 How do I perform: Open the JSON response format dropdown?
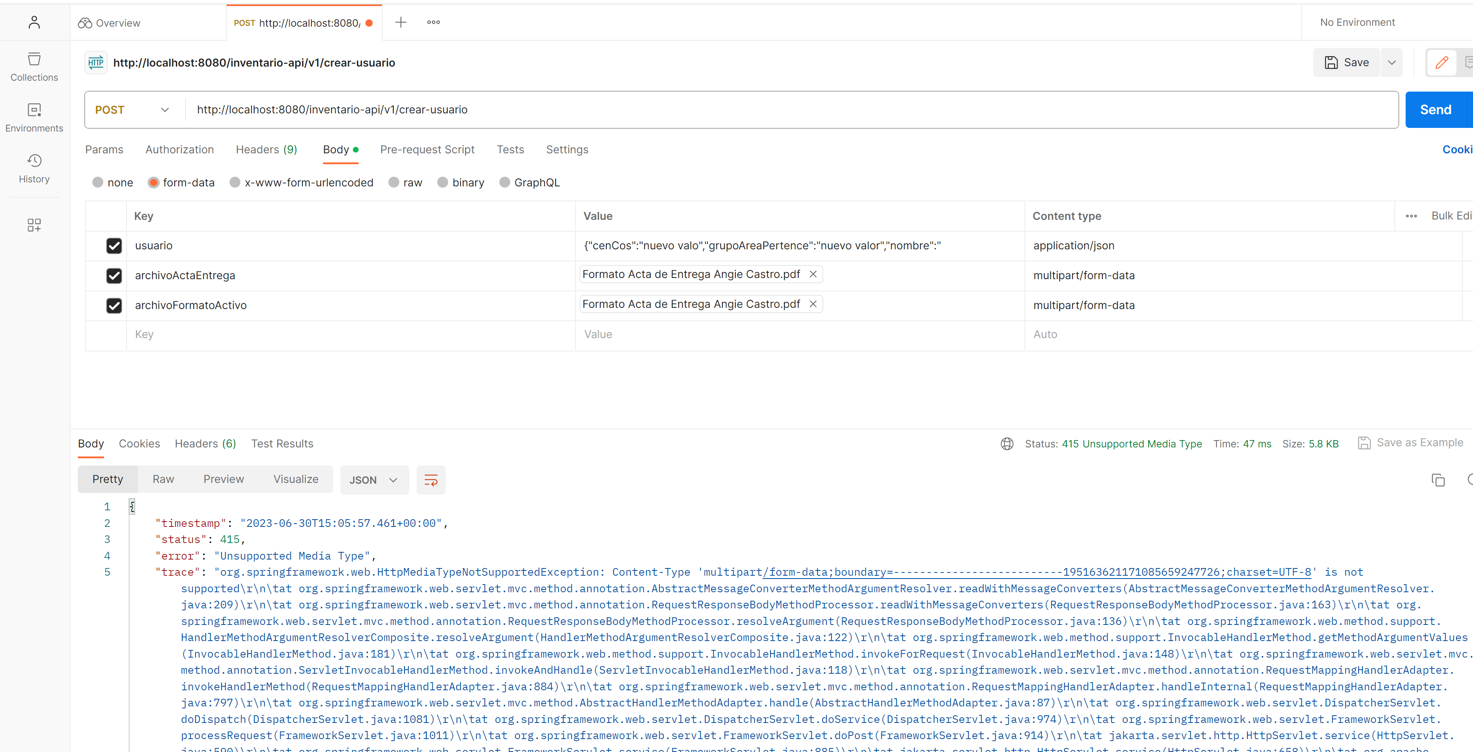(374, 480)
